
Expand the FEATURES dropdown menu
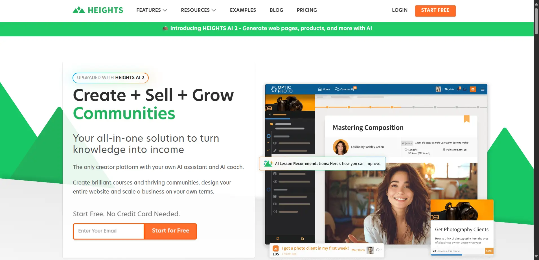(x=152, y=10)
